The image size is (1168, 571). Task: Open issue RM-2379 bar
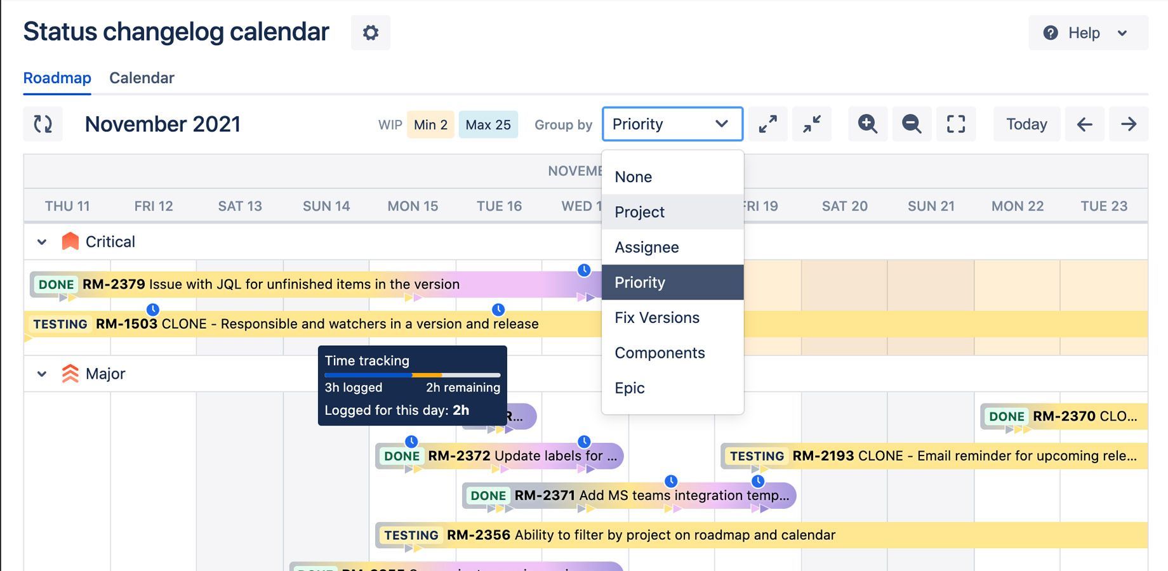coord(314,284)
